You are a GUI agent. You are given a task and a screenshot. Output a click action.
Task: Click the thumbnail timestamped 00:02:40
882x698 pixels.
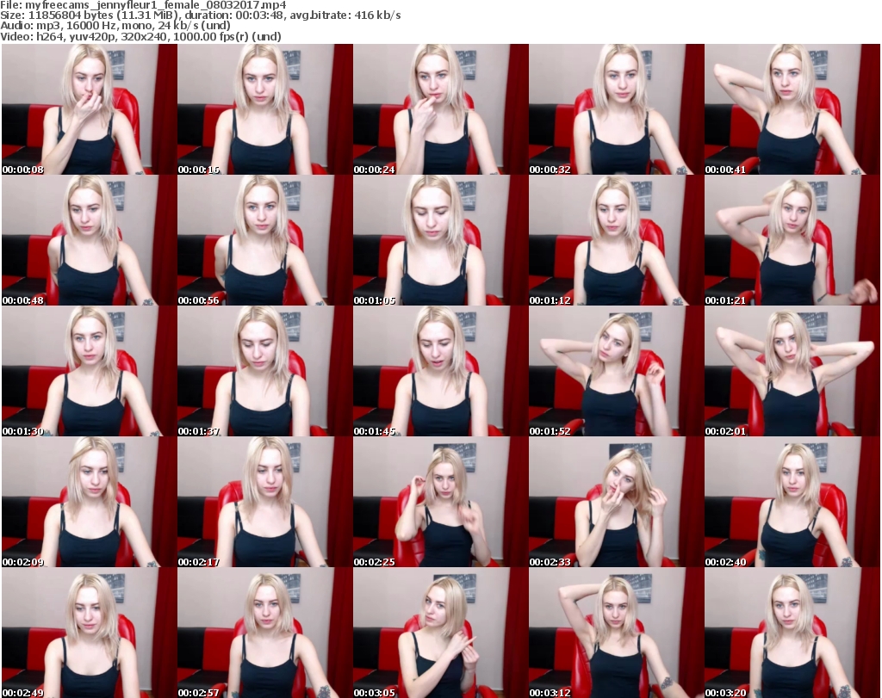point(792,503)
